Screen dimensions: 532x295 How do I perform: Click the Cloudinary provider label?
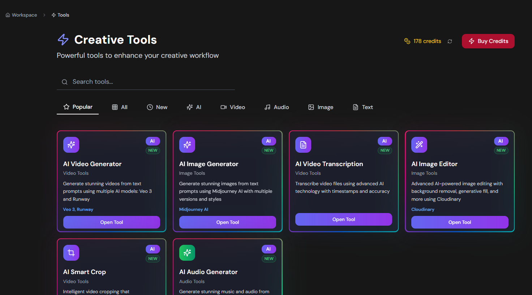point(423,209)
